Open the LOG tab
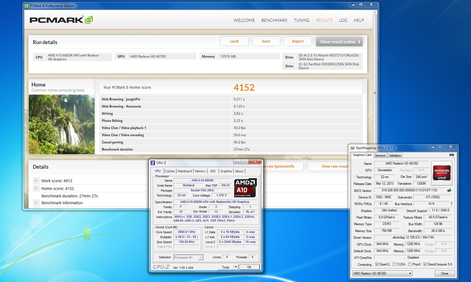 (343, 20)
